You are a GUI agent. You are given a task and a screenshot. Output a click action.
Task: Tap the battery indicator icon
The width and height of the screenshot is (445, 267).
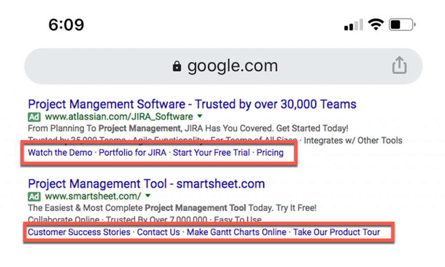(402, 25)
